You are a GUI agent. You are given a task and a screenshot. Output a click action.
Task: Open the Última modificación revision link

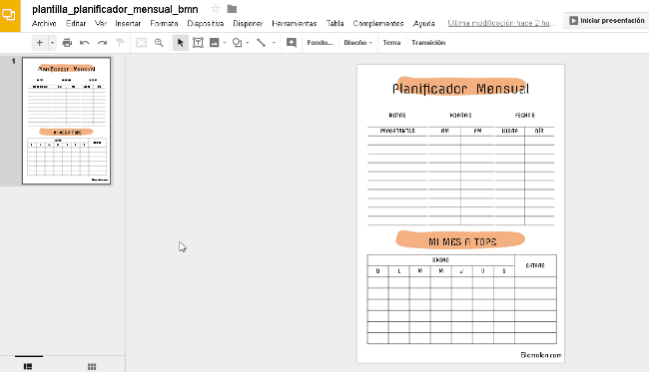(501, 23)
